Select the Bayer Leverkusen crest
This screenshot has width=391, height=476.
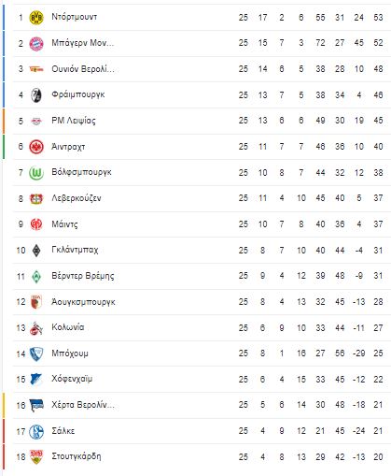(x=36, y=198)
